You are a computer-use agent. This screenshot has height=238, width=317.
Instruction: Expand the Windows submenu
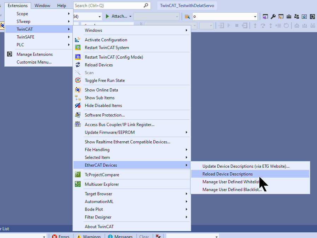pyautogui.click(x=131, y=30)
